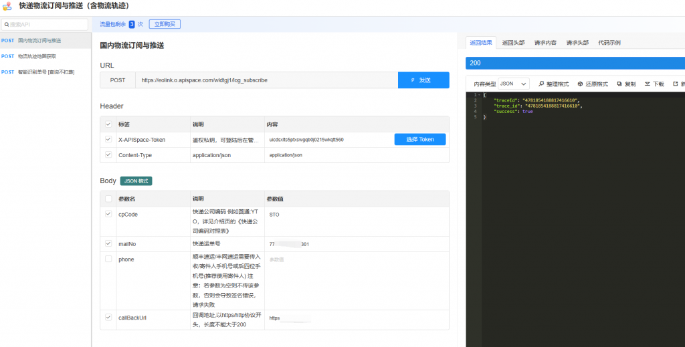Viewport: 685px width, 347px height.
Task: Open the content type JSON dropdown
Action: (514, 84)
